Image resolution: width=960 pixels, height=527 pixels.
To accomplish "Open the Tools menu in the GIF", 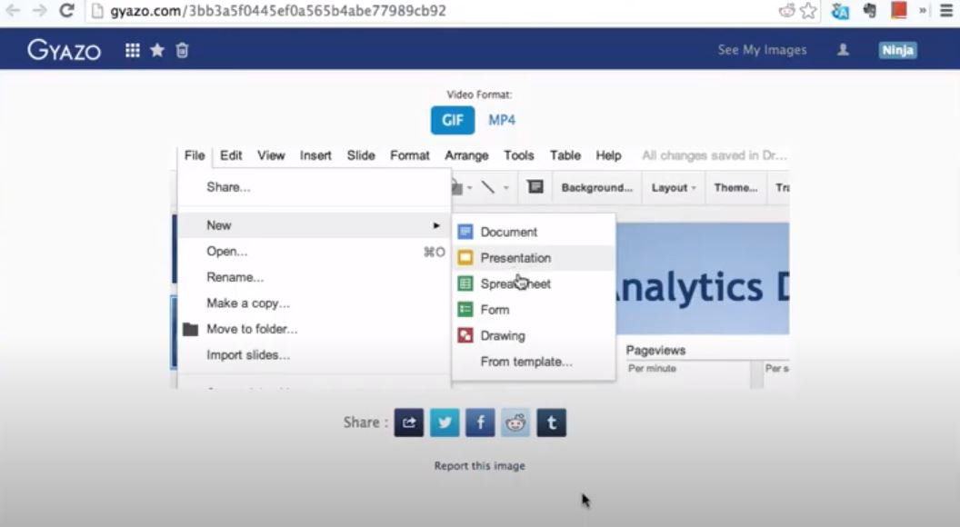I will 518,155.
